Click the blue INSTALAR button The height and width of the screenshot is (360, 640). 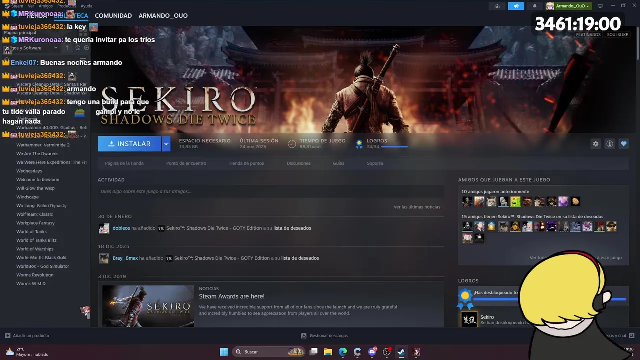(x=129, y=144)
